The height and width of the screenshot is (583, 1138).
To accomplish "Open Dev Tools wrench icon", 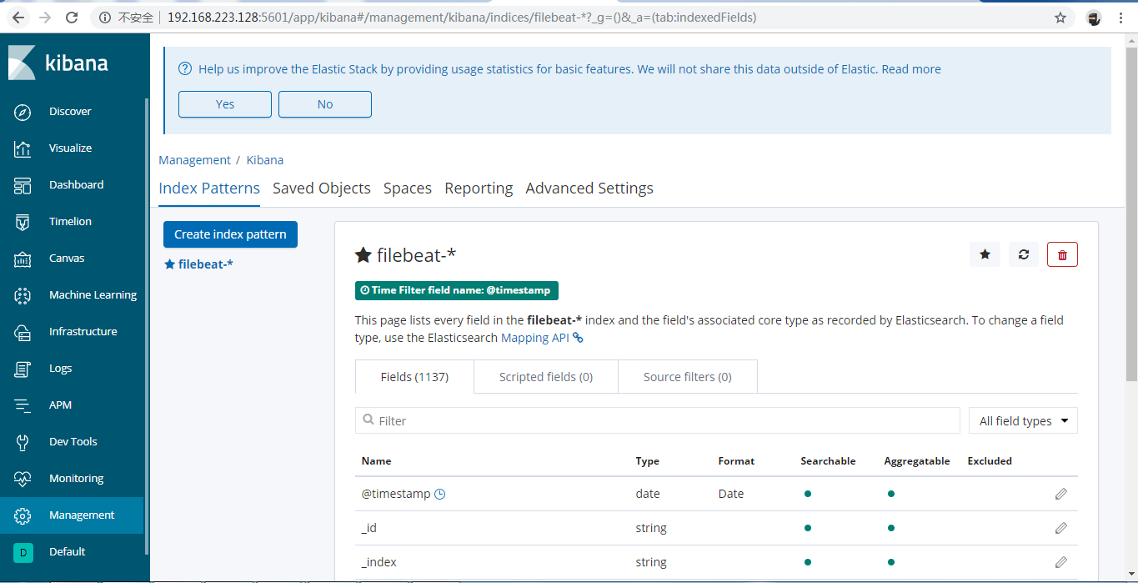I will 23,442.
